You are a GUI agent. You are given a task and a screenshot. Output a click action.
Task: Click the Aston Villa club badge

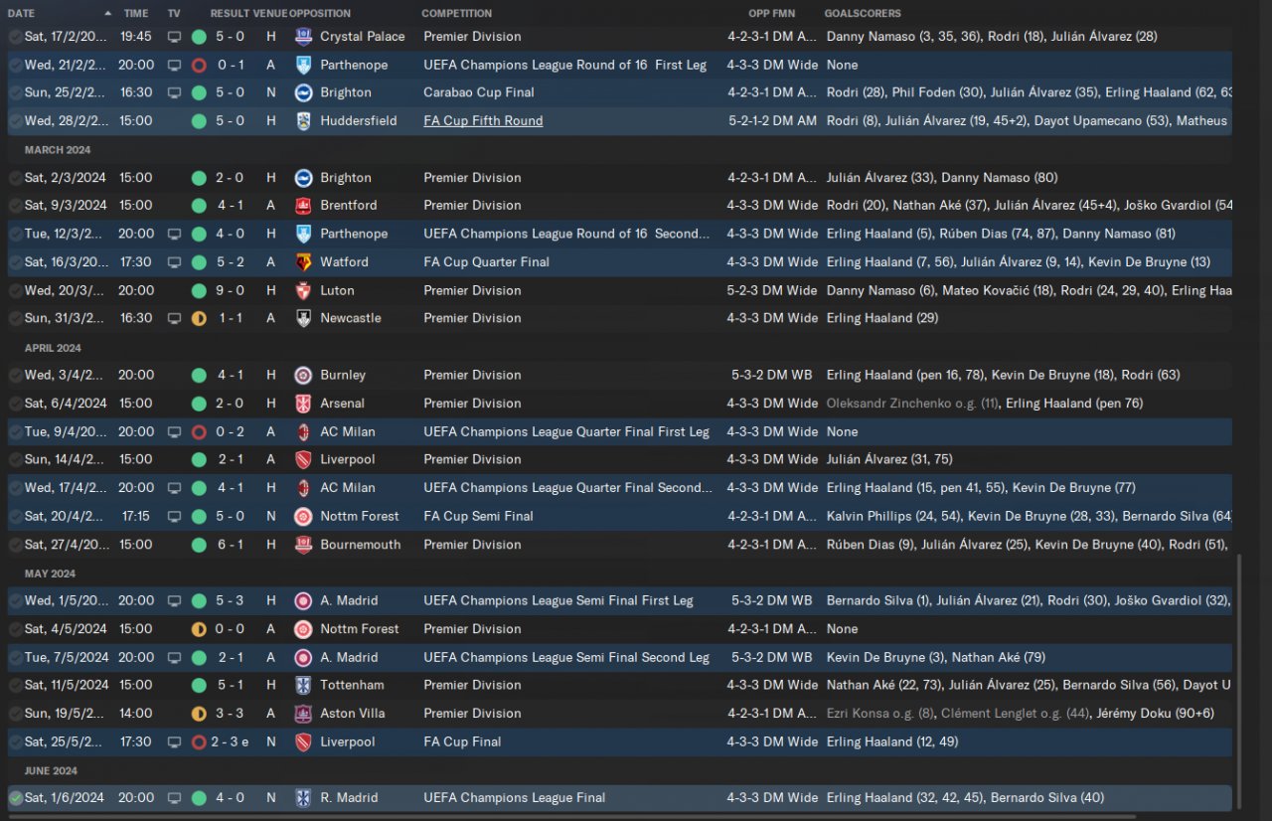coord(304,714)
